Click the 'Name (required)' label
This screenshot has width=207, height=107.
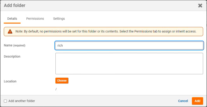(14, 45)
